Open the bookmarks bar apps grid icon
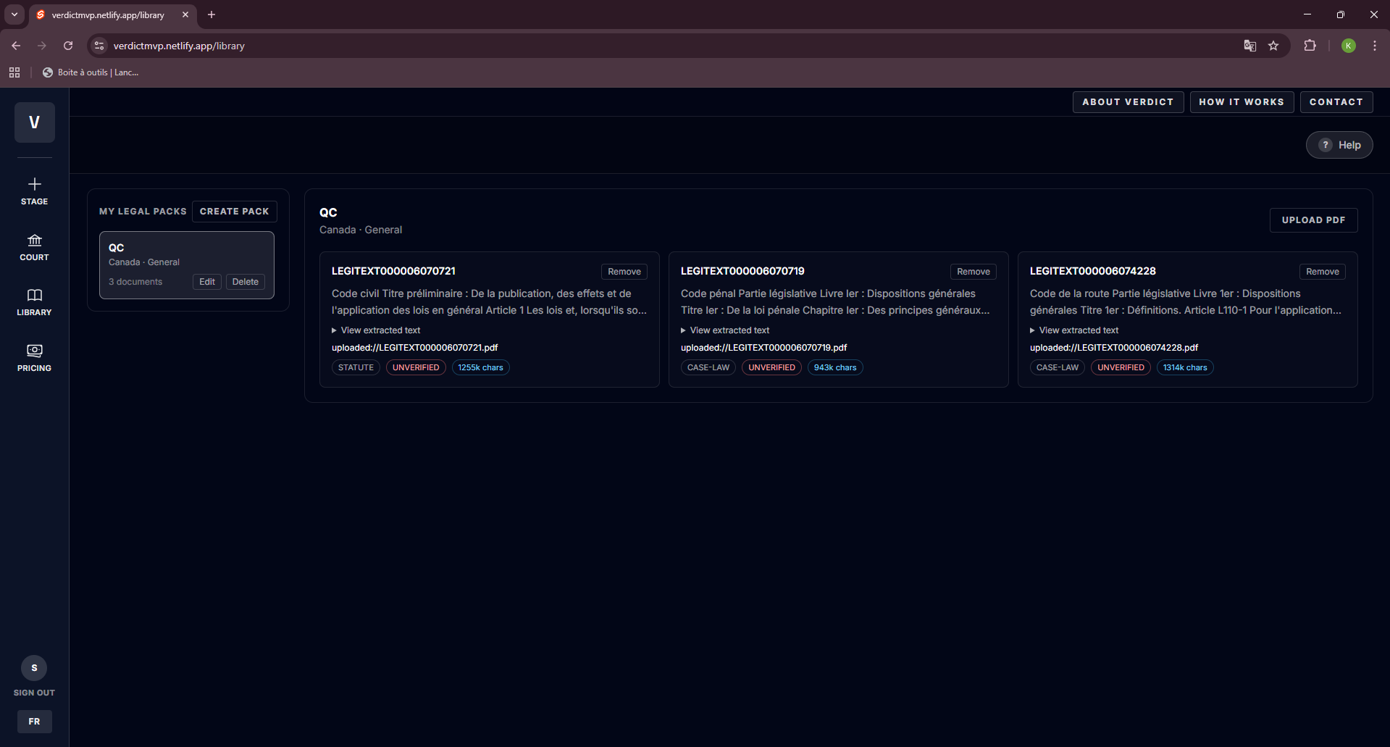The width and height of the screenshot is (1390, 747). click(14, 72)
